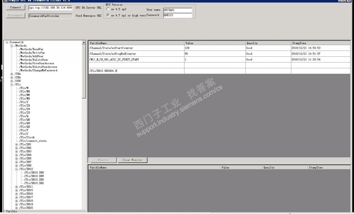
Task: Select /Methods/ChangeMyPassword tree item
Action: pyautogui.click(x=38, y=71)
